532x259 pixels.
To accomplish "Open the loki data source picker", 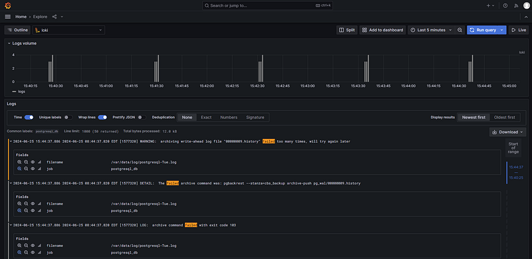I will 68,30.
